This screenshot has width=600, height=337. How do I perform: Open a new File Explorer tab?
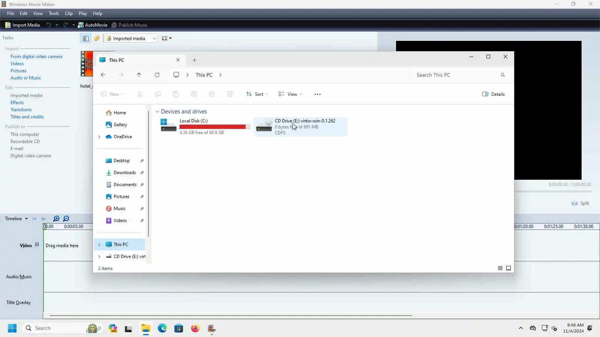click(194, 60)
